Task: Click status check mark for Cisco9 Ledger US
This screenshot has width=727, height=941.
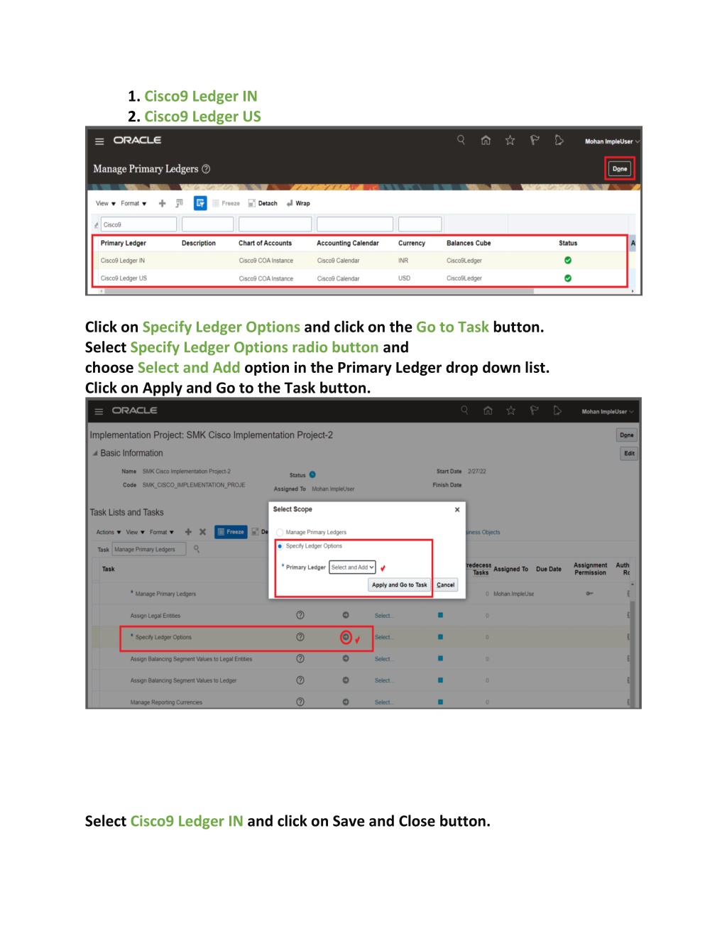Action: tap(568, 278)
